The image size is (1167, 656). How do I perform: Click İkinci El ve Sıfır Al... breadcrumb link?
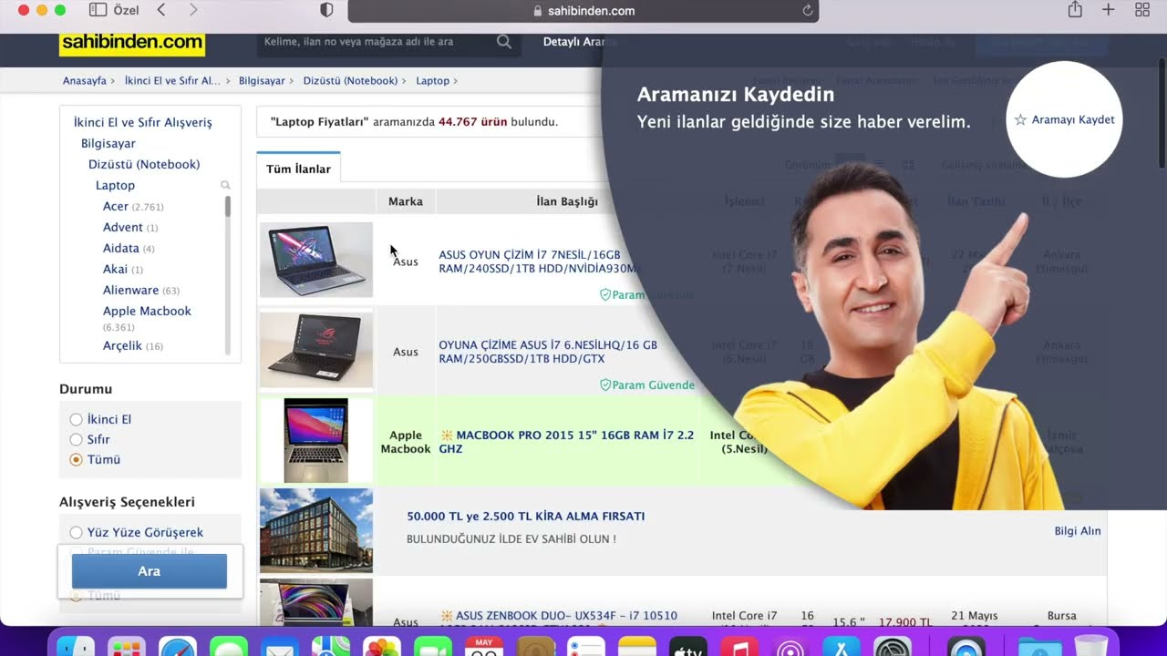click(x=172, y=80)
